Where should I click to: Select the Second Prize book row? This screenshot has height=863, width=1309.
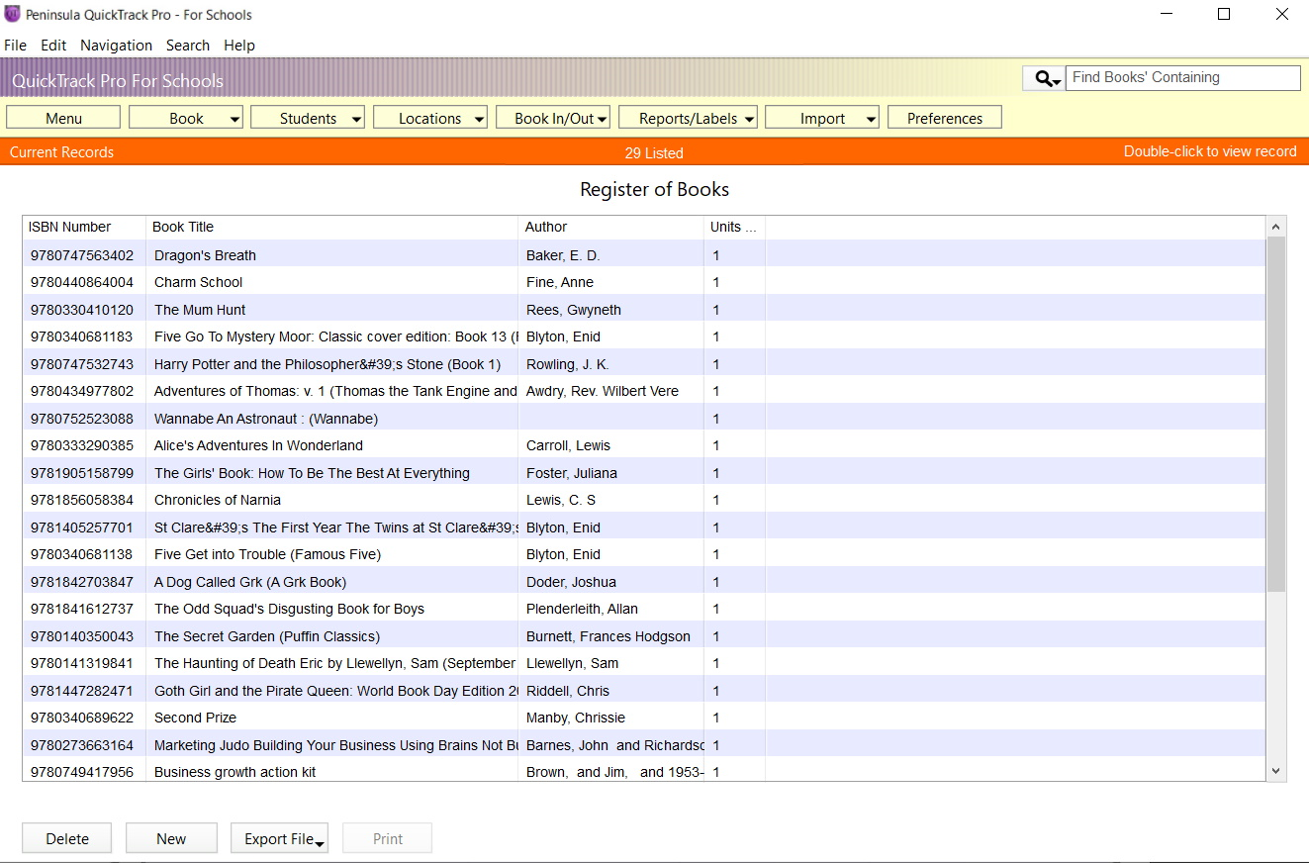pyautogui.click(x=644, y=718)
